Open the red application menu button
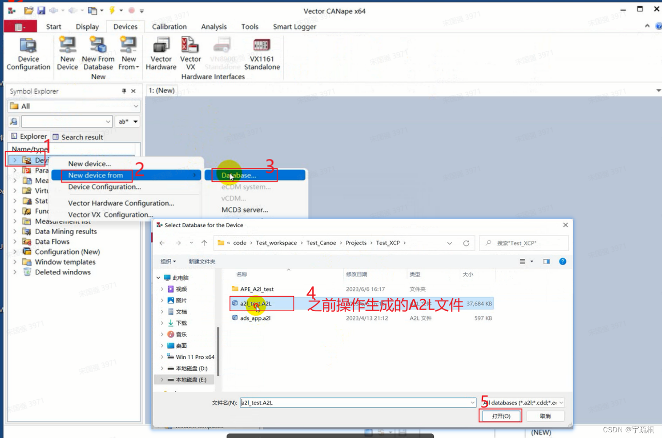 click(x=20, y=27)
